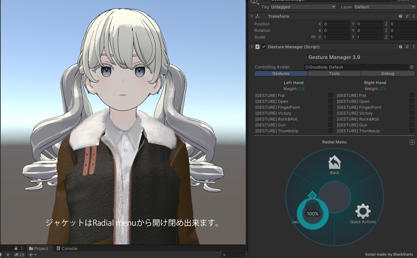Viewport: 417px width, 258px height.
Task: Check Right Hand [GESTURE] Open
Action: [x=412, y=101]
